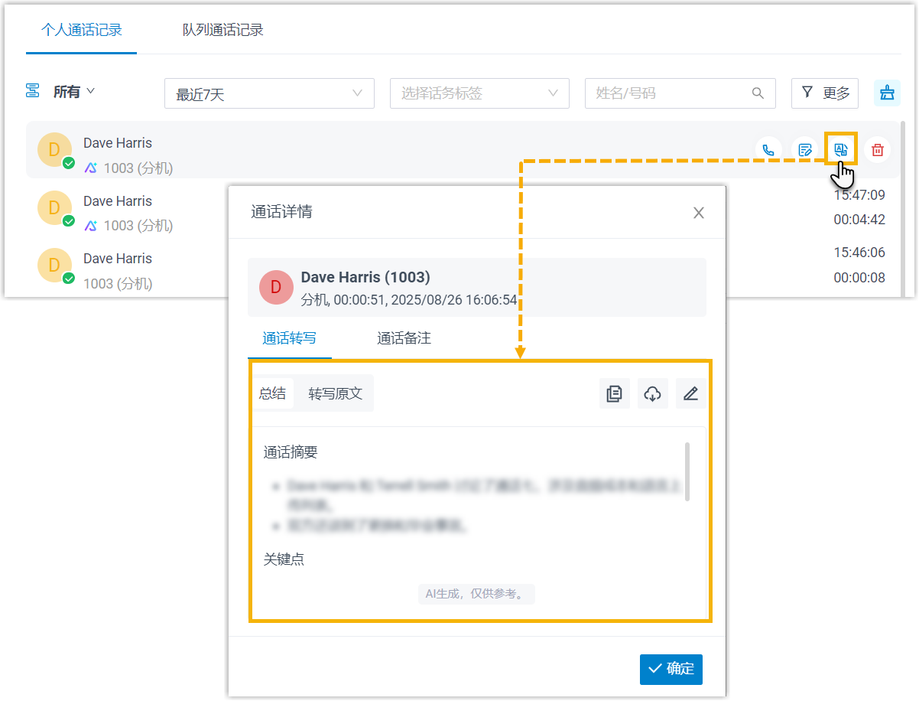This screenshot has width=919, height=701.
Task: Edit the call summary with pencil icon
Action: [x=690, y=394]
